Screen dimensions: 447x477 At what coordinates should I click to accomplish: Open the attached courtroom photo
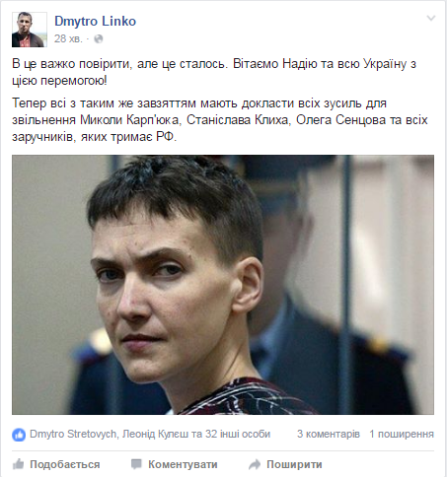pos(223,285)
